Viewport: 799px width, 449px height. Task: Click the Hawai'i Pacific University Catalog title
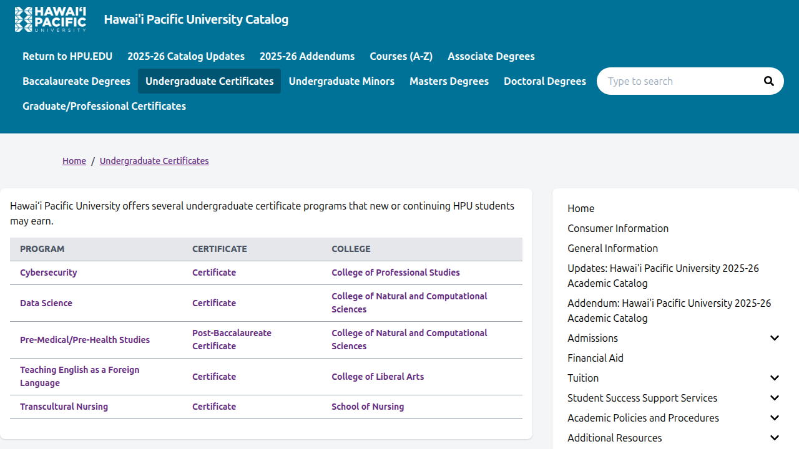(196, 19)
